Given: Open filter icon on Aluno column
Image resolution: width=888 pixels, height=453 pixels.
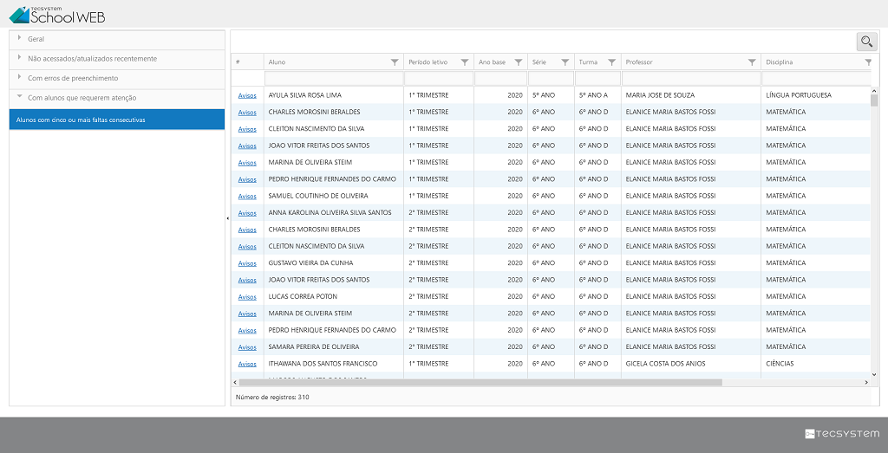Looking at the screenshot, I should pyautogui.click(x=395, y=62).
